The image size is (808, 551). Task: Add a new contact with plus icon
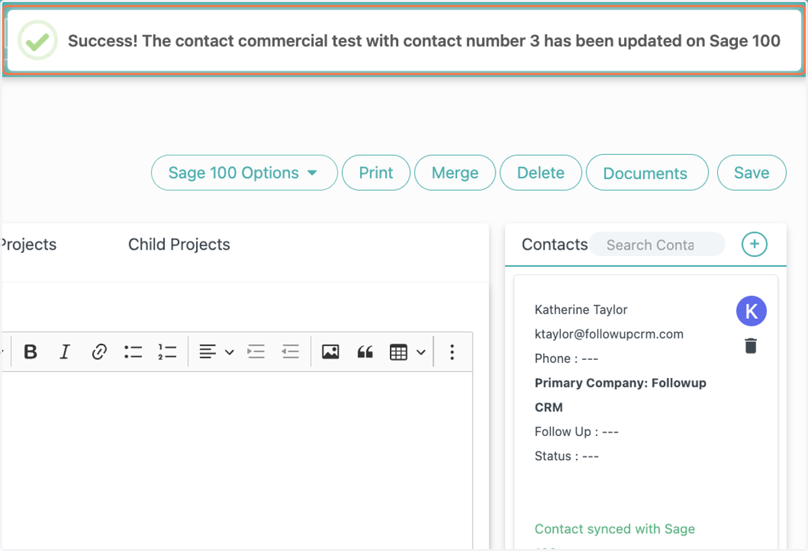(754, 244)
